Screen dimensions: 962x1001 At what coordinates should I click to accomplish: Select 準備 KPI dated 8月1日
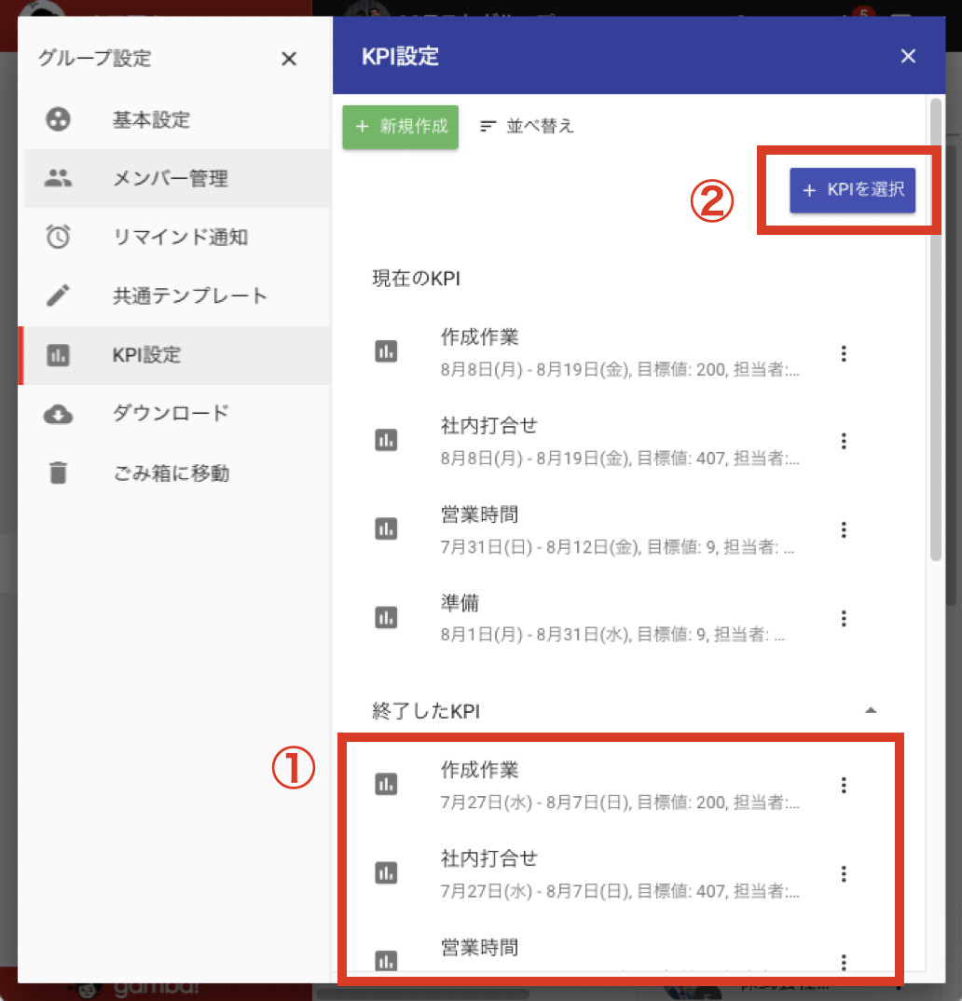tap(618, 618)
